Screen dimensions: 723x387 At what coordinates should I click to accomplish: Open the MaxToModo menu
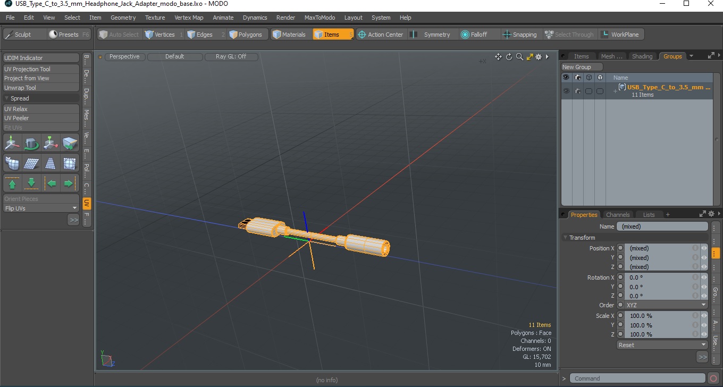320,18
